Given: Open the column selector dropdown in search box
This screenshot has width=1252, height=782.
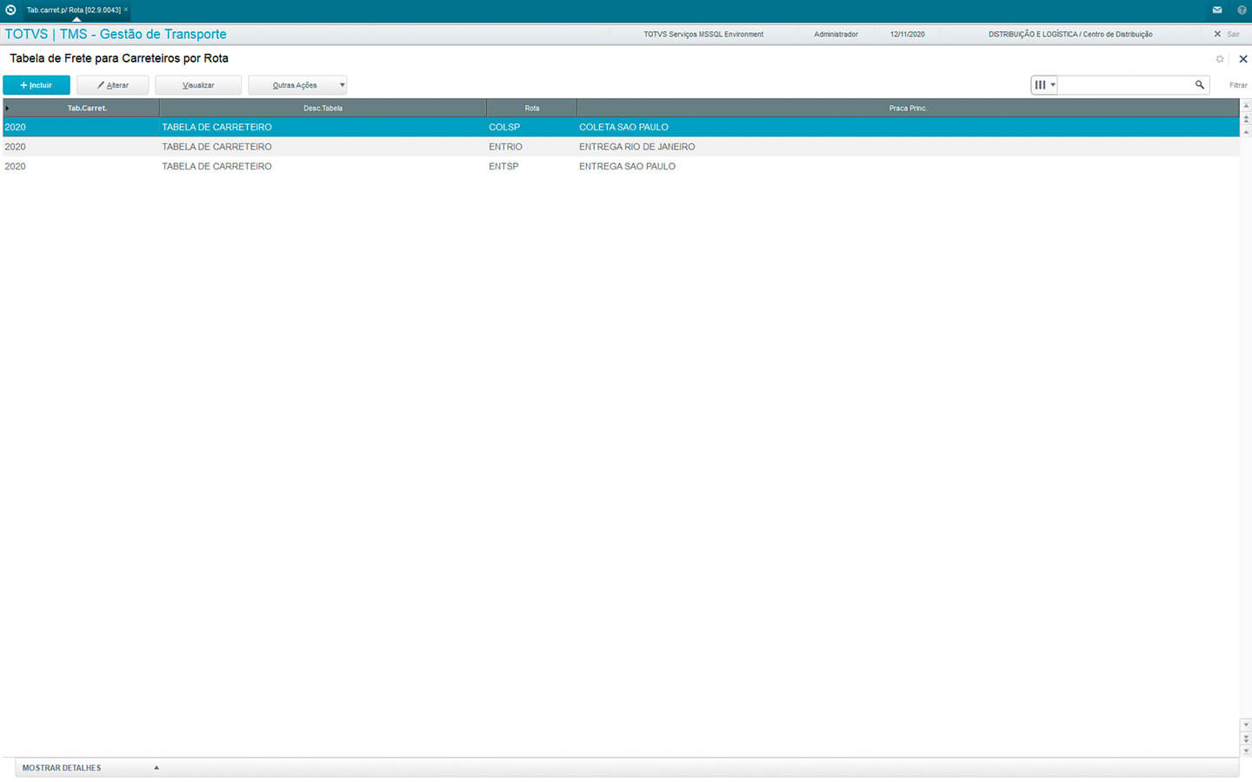Looking at the screenshot, I should point(1044,85).
